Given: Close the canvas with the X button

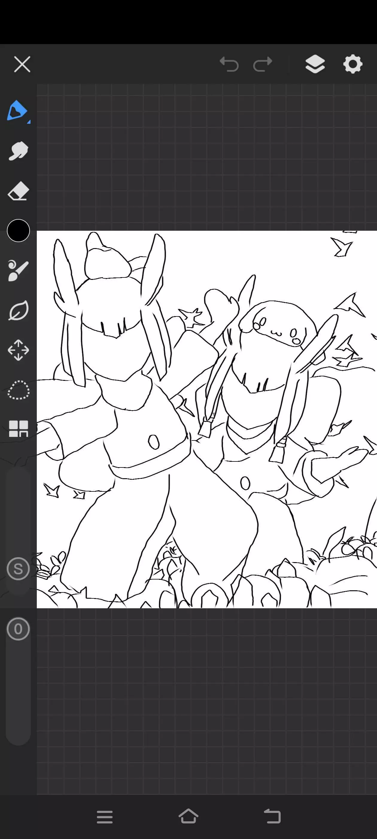Looking at the screenshot, I should [22, 64].
